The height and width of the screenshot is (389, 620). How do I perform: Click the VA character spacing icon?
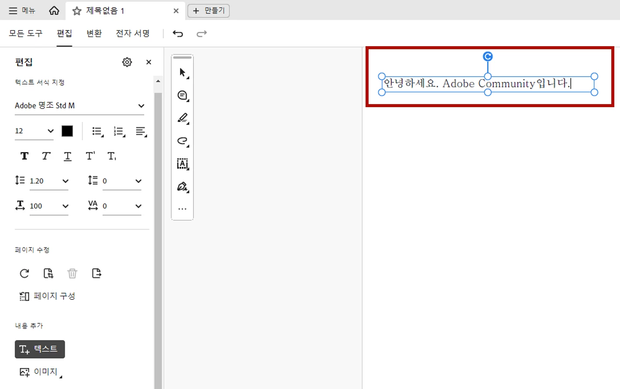(x=93, y=206)
